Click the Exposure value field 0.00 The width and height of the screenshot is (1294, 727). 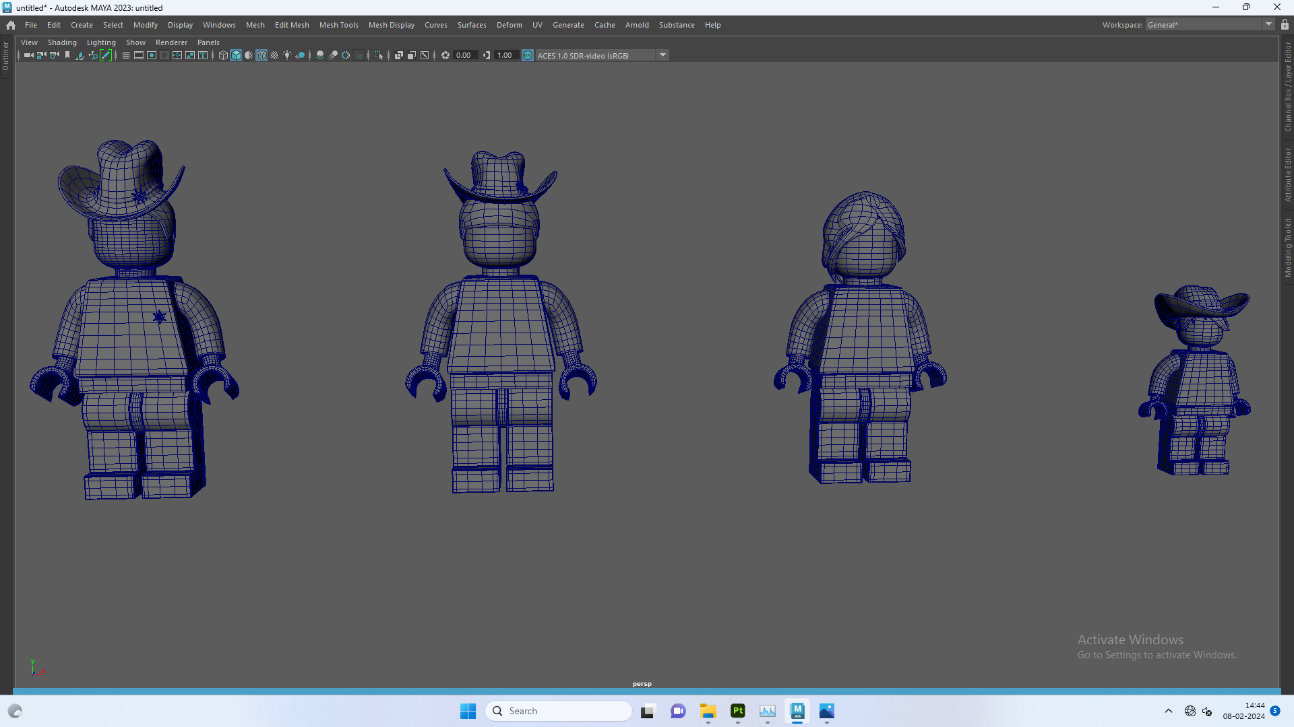tap(465, 55)
